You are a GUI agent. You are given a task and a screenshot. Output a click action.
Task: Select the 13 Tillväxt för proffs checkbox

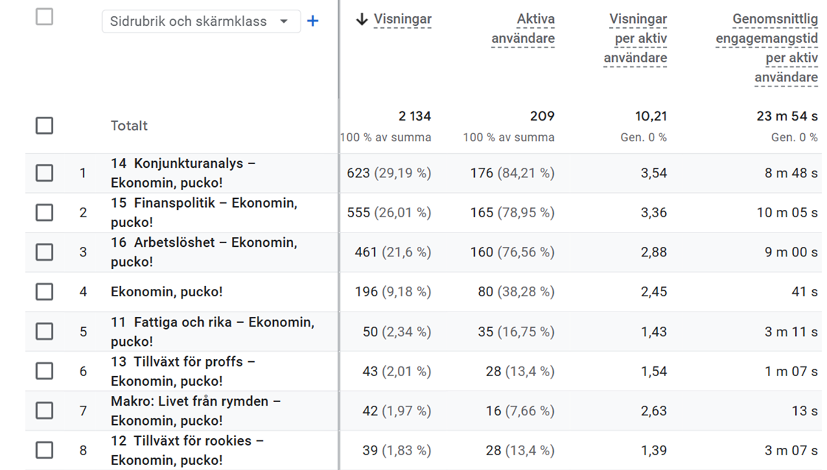point(44,371)
